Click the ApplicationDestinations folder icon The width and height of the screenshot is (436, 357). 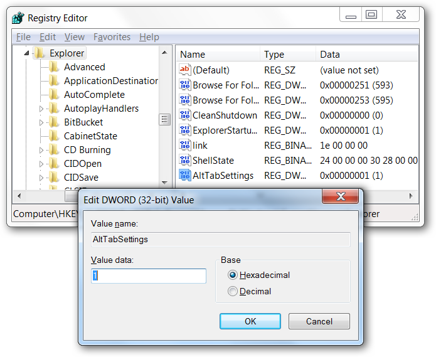[x=54, y=81]
